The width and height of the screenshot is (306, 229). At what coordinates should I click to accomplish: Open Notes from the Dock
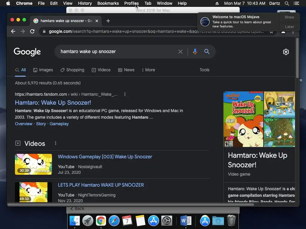(x=140, y=221)
